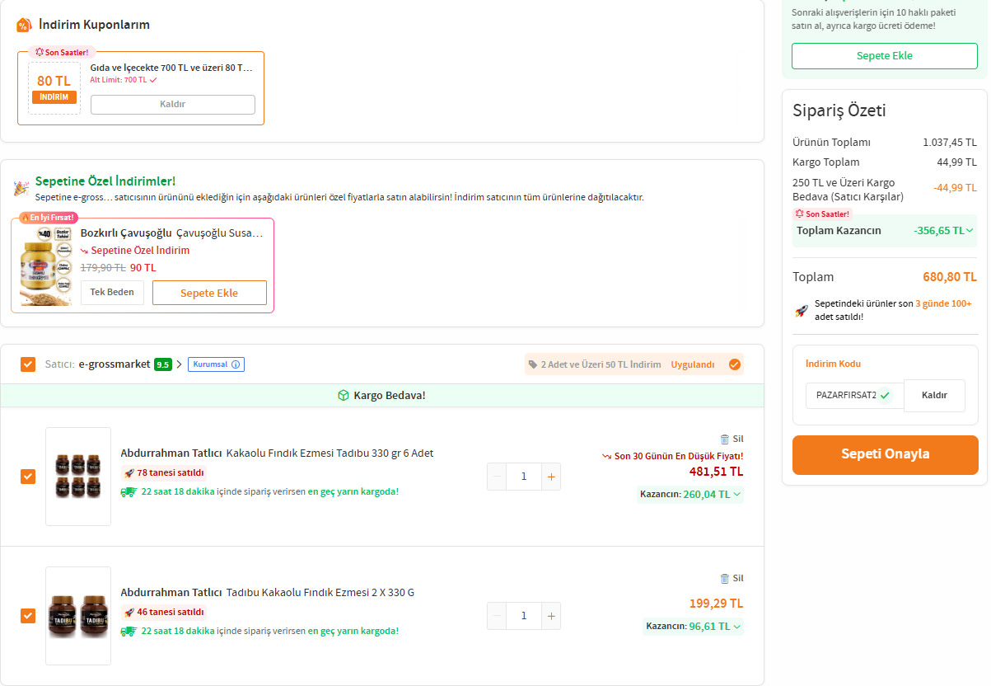Expand Kazancın 96,61 TL breakdown
Screen dimensions: 991x686
(x=737, y=627)
